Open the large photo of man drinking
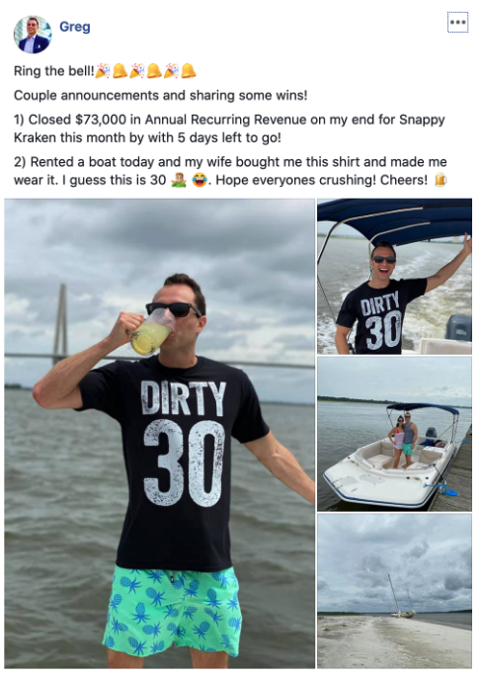 [x=160, y=434]
